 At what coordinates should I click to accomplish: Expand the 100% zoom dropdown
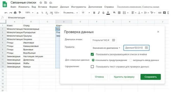pyautogui.click(x=29, y=13)
